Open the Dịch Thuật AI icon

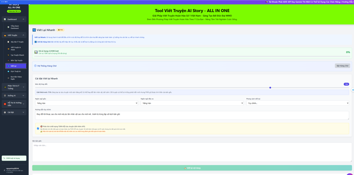click(x=8, y=71)
